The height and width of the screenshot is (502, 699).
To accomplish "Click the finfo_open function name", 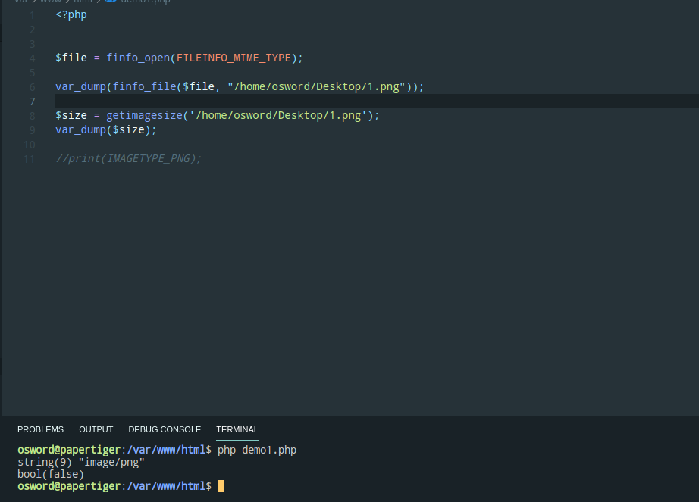I will tap(138, 58).
